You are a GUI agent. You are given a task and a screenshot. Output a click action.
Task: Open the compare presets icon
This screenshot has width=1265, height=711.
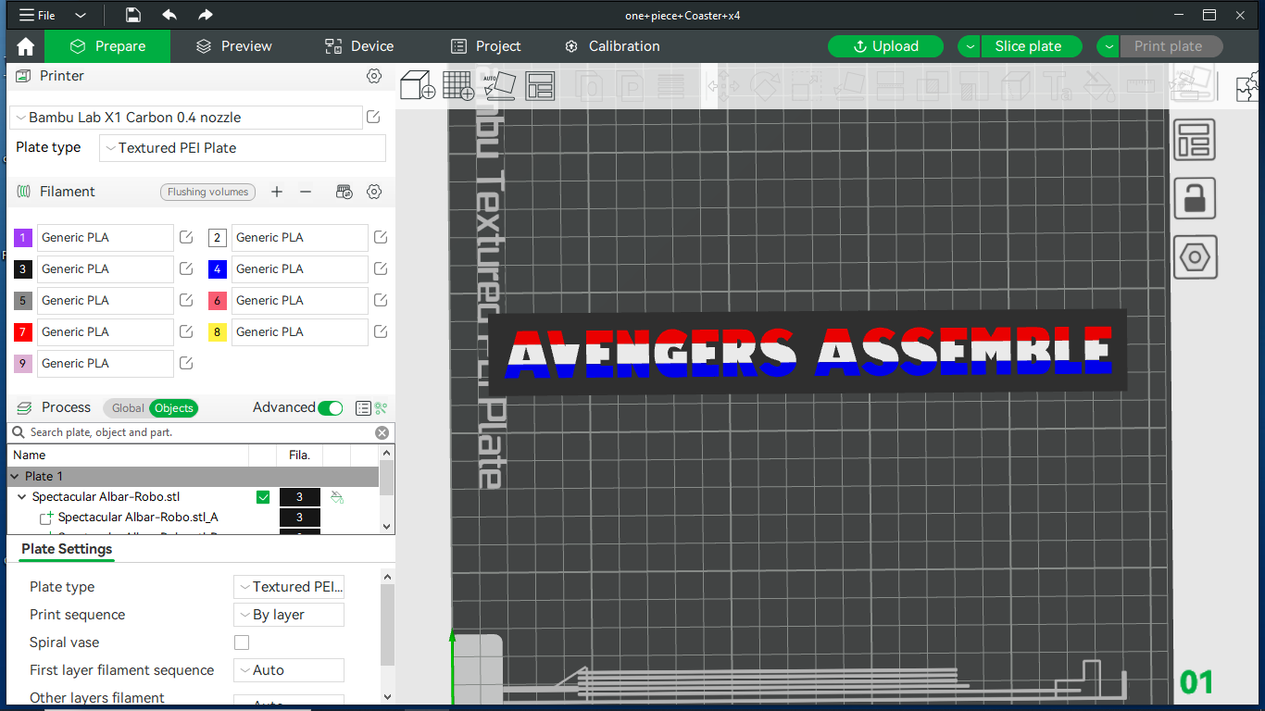381,408
